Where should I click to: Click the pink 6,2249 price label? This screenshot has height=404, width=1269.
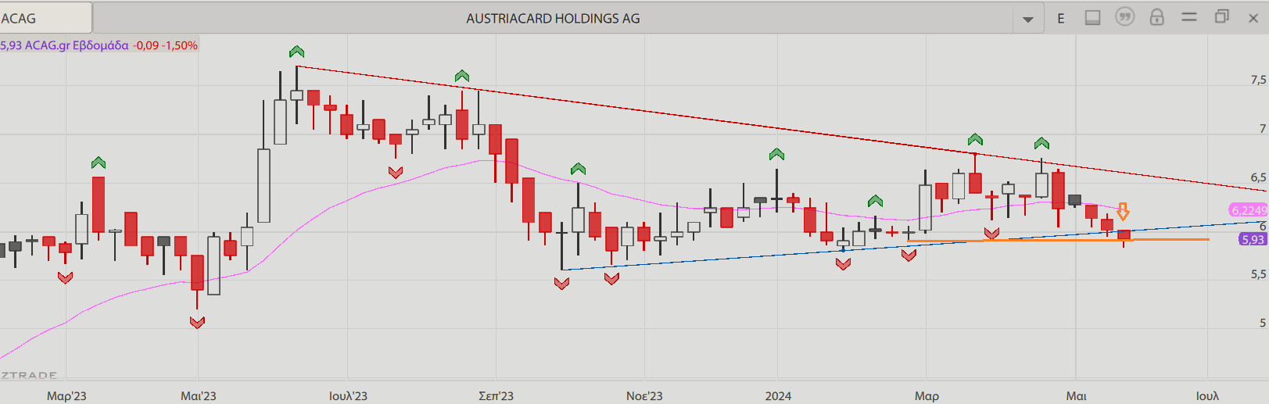1249,210
